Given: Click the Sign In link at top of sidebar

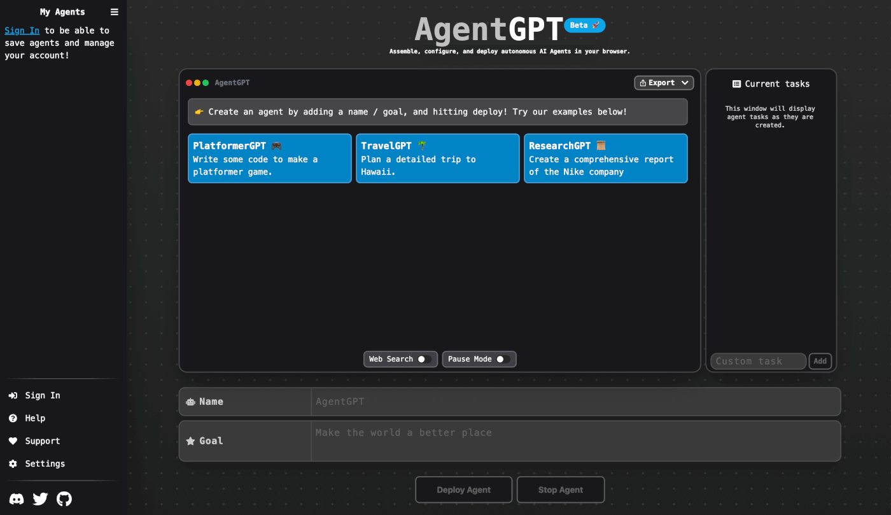Looking at the screenshot, I should (x=22, y=30).
